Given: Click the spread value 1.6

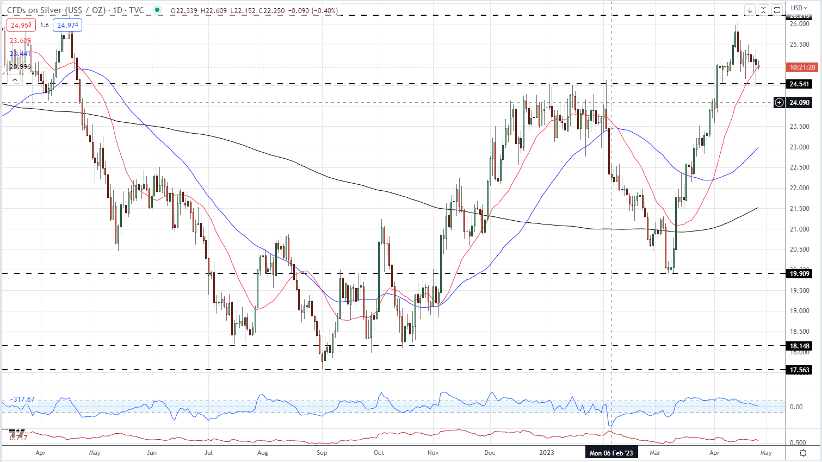Looking at the screenshot, I should [x=44, y=25].
